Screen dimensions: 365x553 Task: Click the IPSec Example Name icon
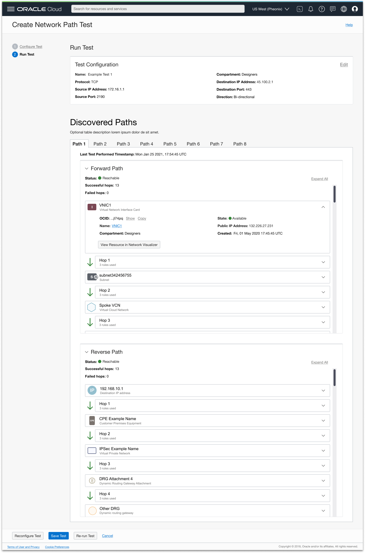[92, 451]
